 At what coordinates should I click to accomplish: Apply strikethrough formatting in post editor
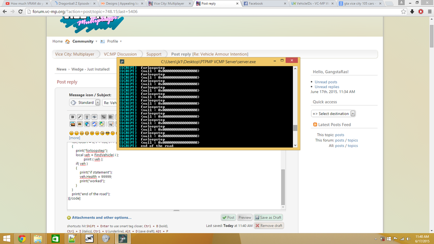[94, 117]
